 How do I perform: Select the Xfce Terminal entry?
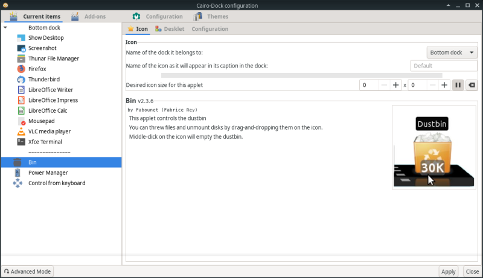tap(45, 142)
